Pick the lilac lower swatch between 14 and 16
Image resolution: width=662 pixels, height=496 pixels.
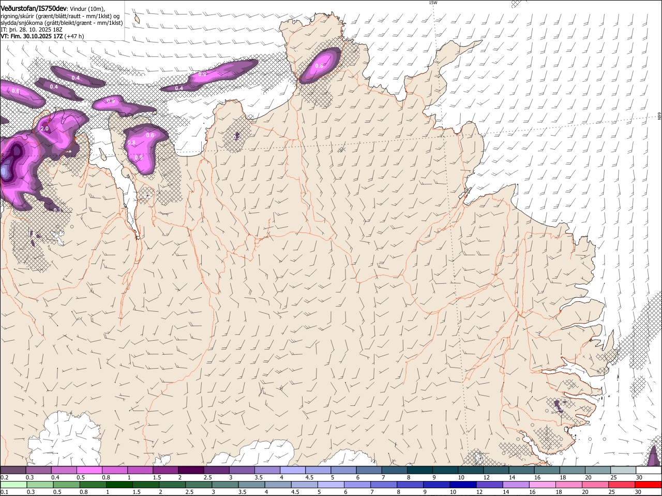516,485
